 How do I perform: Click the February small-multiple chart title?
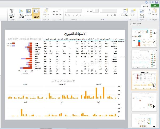click(x=62, y=84)
